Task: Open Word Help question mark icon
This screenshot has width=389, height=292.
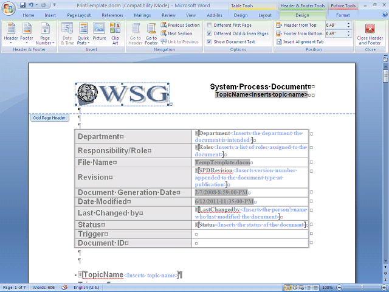Action: tap(385, 15)
